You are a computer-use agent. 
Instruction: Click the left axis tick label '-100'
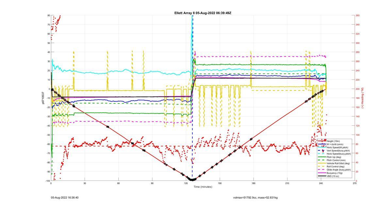pyautogui.click(x=47, y=181)
